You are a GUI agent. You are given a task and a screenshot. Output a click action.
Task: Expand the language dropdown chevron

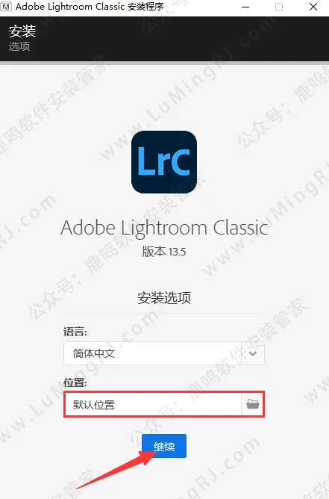point(253,353)
